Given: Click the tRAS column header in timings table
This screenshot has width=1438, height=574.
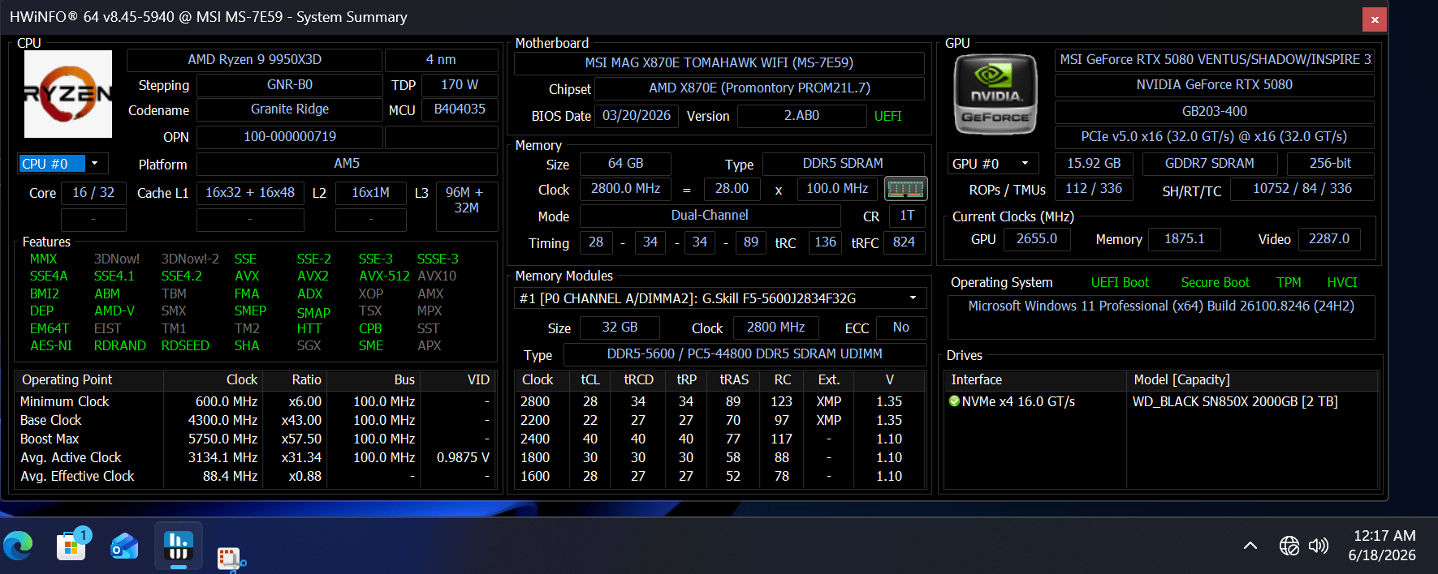Looking at the screenshot, I should [x=734, y=380].
